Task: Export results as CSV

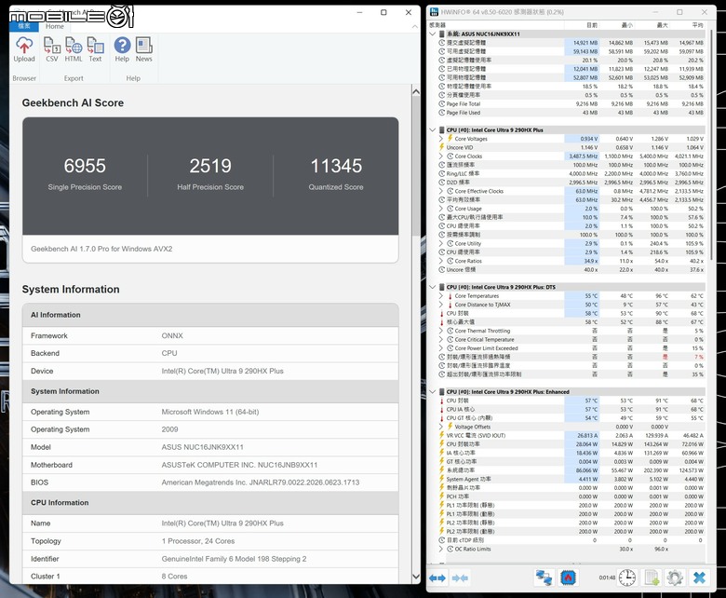Action: (52, 49)
